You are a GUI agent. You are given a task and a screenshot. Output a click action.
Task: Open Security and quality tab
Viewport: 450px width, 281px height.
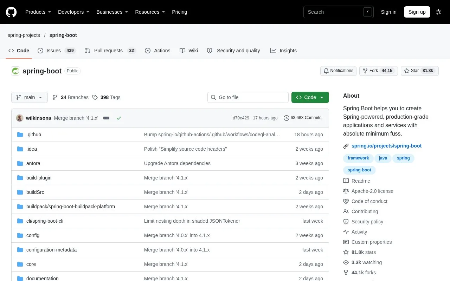coord(234,51)
